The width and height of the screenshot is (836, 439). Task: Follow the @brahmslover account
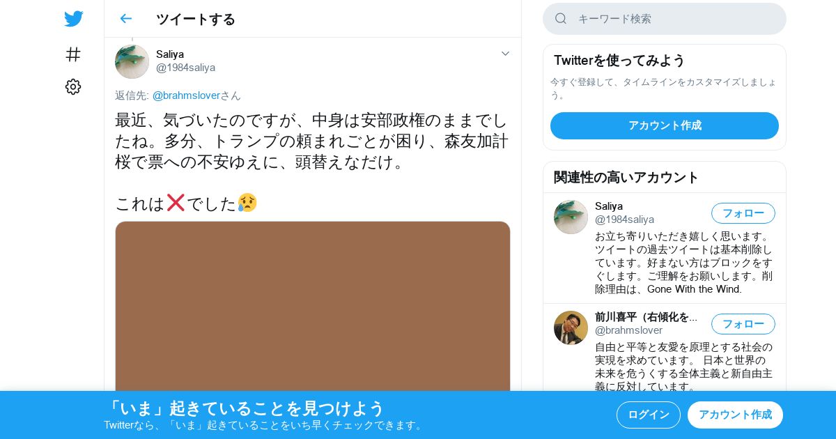(743, 324)
